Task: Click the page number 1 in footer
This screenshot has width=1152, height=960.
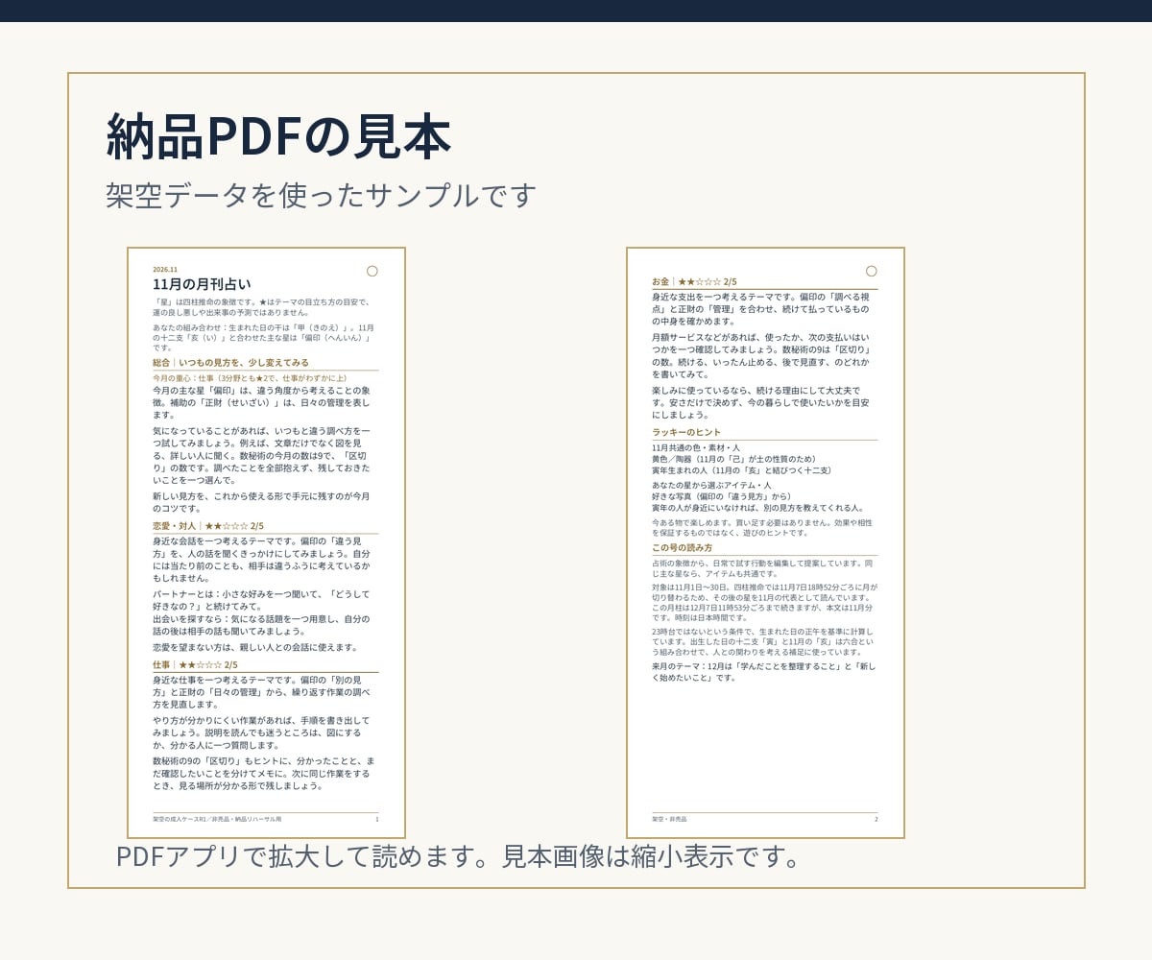Action: (x=376, y=819)
